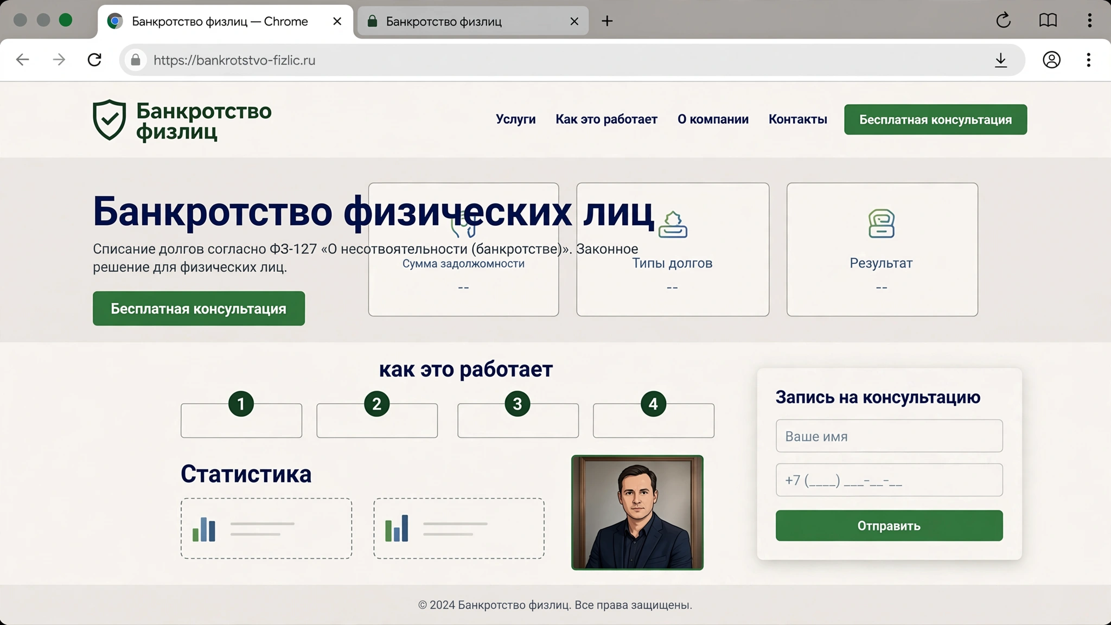The height and width of the screenshot is (625, 1111).
Task: Focus the phone '+7' input field
Action: pyautogui.click(x=889, y=480)
